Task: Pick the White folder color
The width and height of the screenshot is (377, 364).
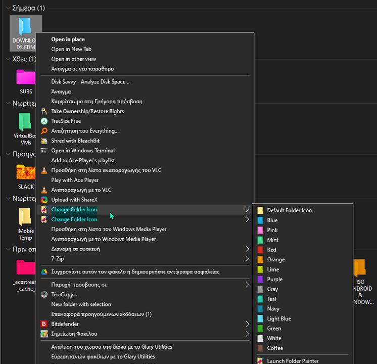Action: coord(303,339)
